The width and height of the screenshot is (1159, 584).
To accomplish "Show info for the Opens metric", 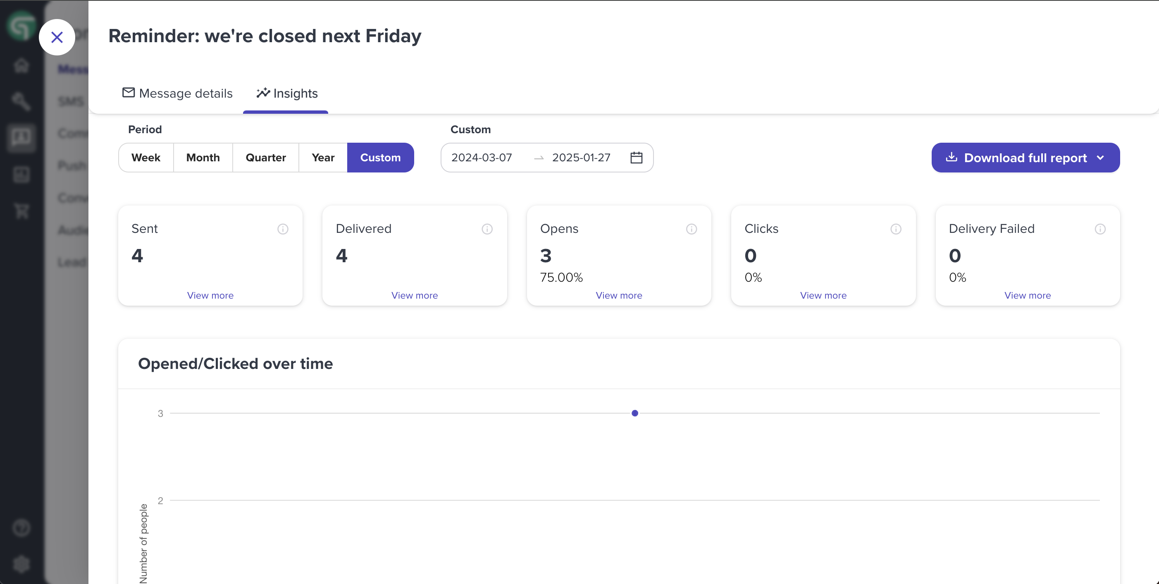I will coord(691,229).
